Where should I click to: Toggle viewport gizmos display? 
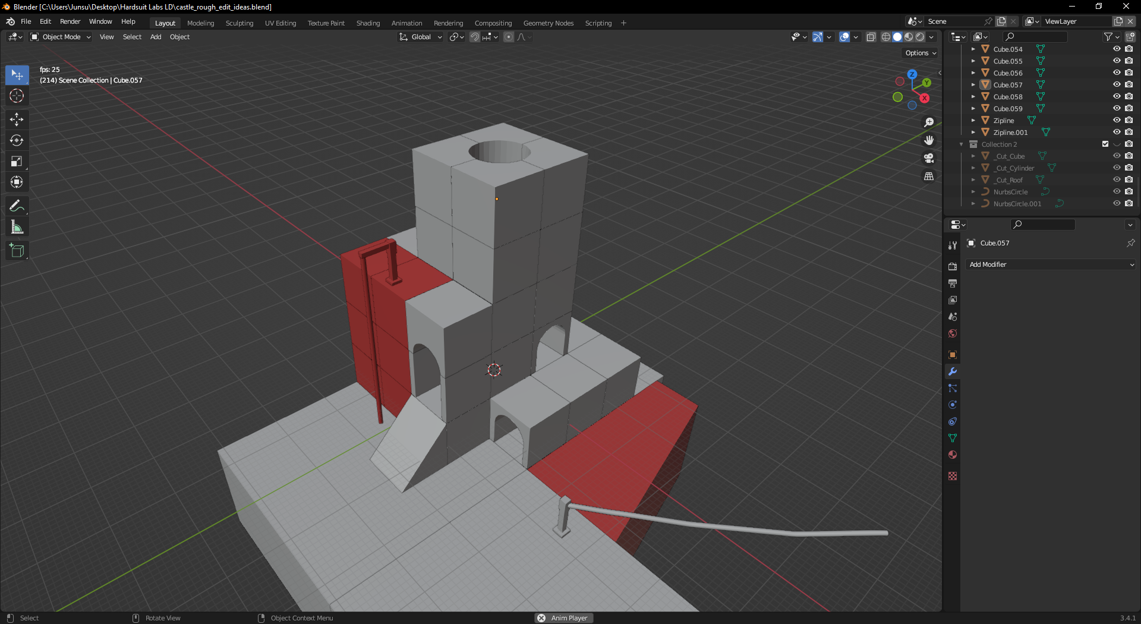[818, 37]
